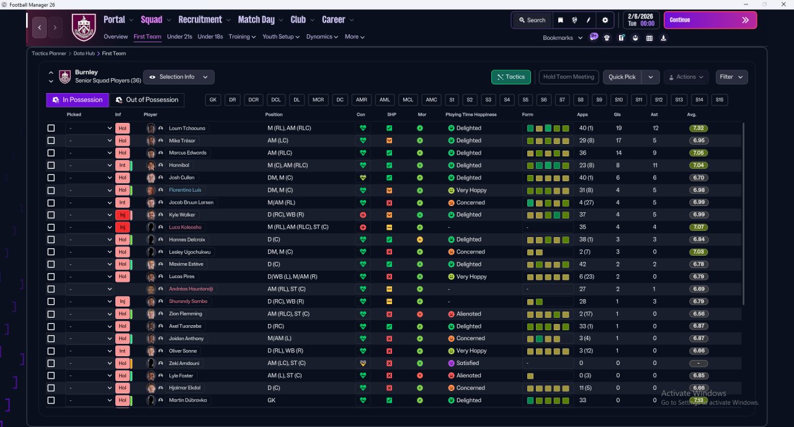Click the back navigation arrow
This screenshot has height=427, width=794.
[x=40, y=27]
